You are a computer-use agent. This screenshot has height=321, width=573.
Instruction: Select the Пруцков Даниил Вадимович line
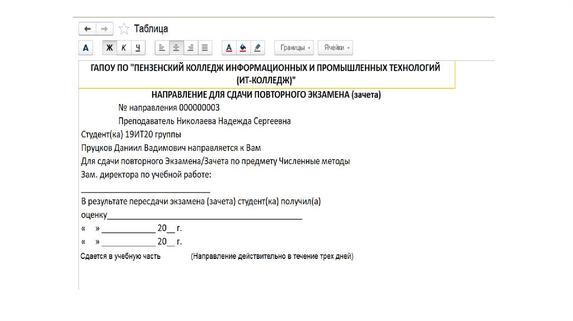pos(171,148)
